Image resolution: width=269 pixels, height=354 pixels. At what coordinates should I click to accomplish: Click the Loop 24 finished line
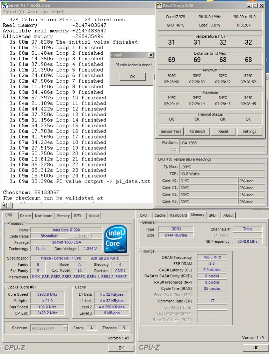tap(58, 176)
